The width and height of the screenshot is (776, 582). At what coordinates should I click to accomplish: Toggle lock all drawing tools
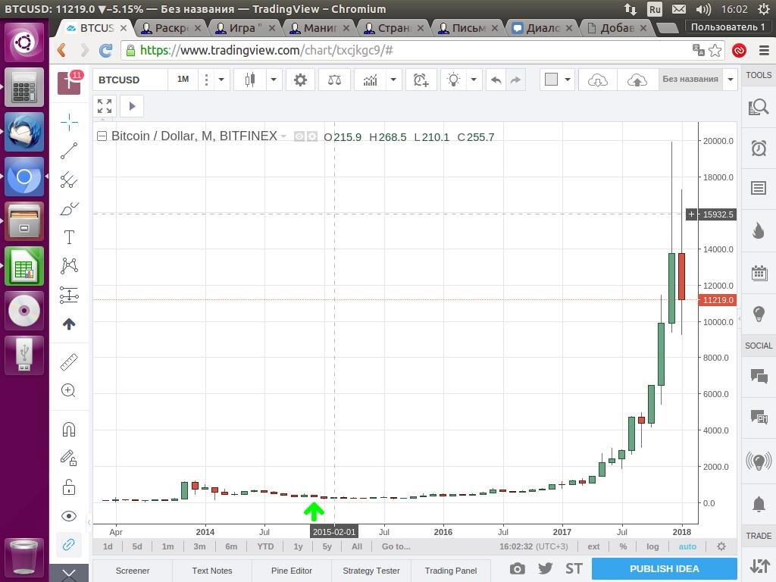pos(69,487)
